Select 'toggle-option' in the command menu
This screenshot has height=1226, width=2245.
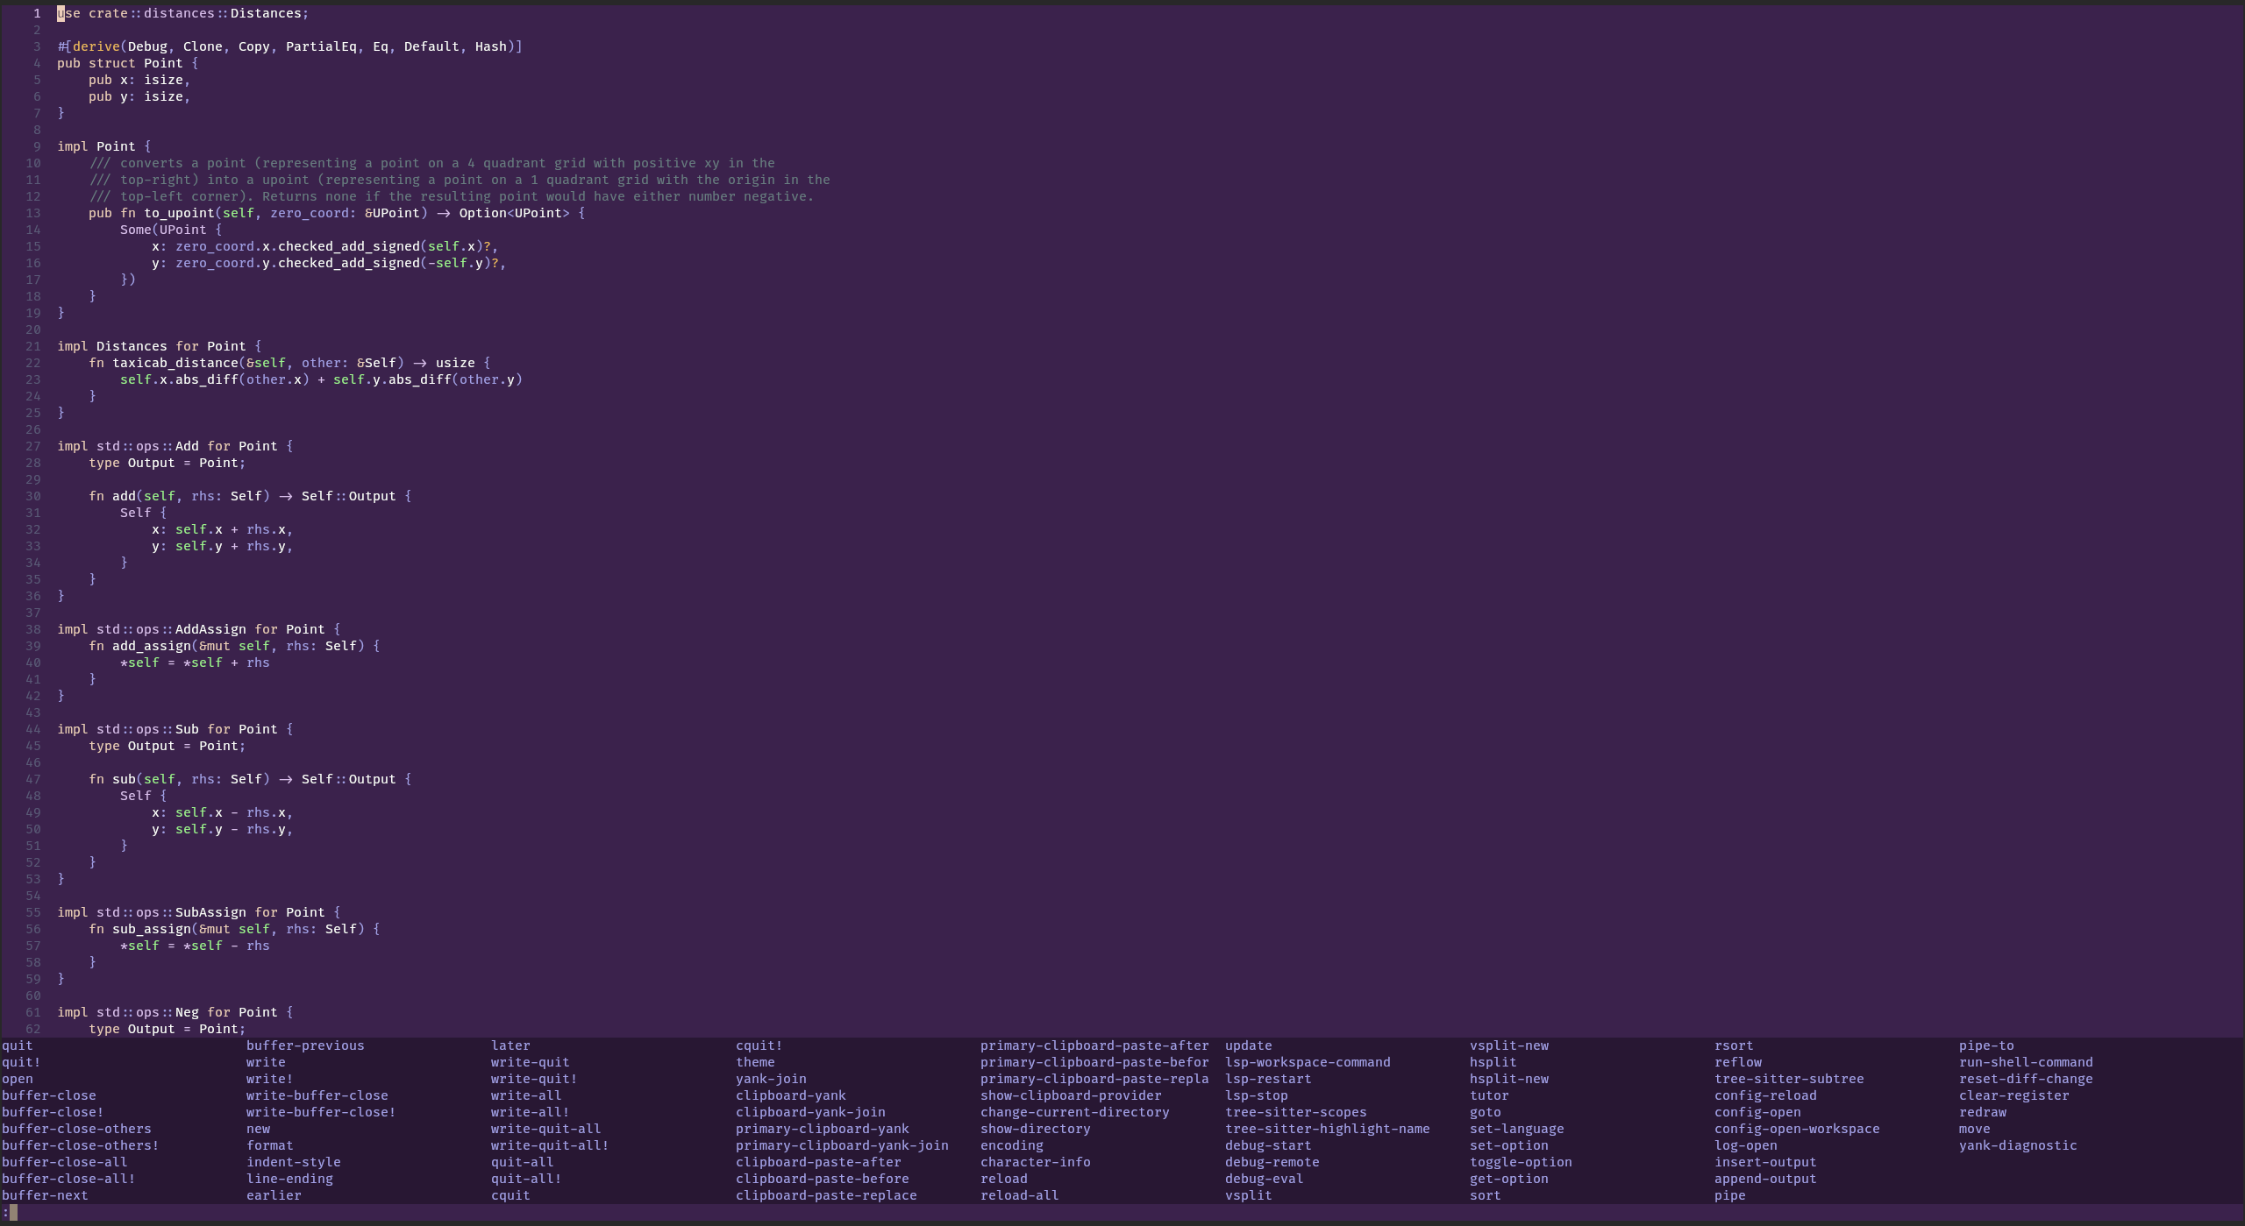click(x=1521, y=1162)
